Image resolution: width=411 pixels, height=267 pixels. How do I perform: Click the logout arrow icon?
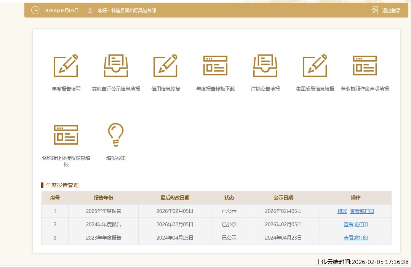pos(374,10)
